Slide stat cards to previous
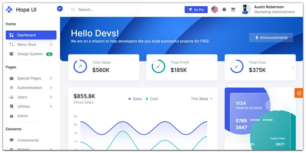Screen dimensions: 306x153 tap(70, 67)
